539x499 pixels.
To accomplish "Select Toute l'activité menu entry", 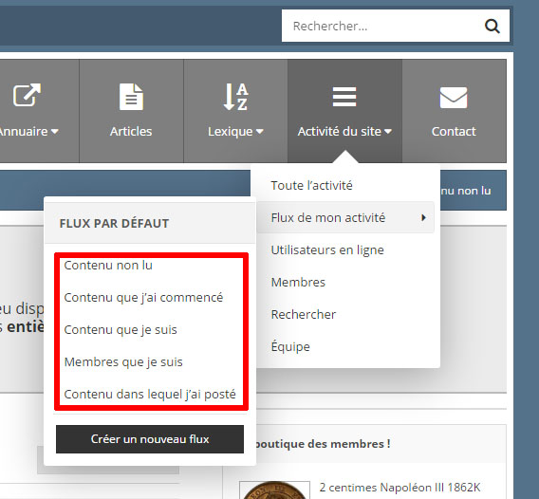I will (x=311, y=186).
